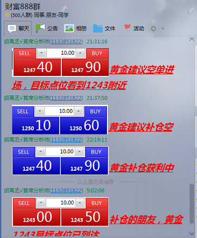Click the text 黄金建议空单进
This screenshot has height=238, width=197.
142,69
